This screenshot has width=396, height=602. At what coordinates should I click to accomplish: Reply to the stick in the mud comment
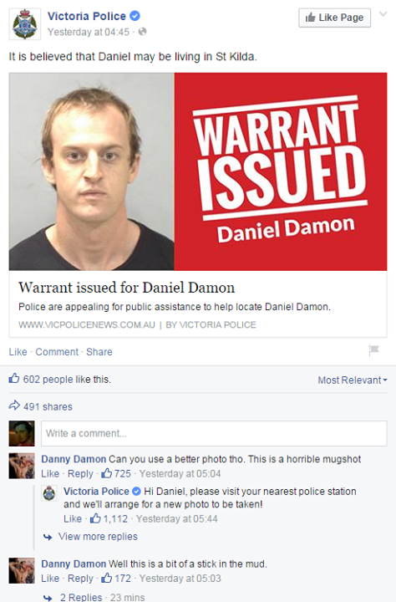click(x=80, y=579)
